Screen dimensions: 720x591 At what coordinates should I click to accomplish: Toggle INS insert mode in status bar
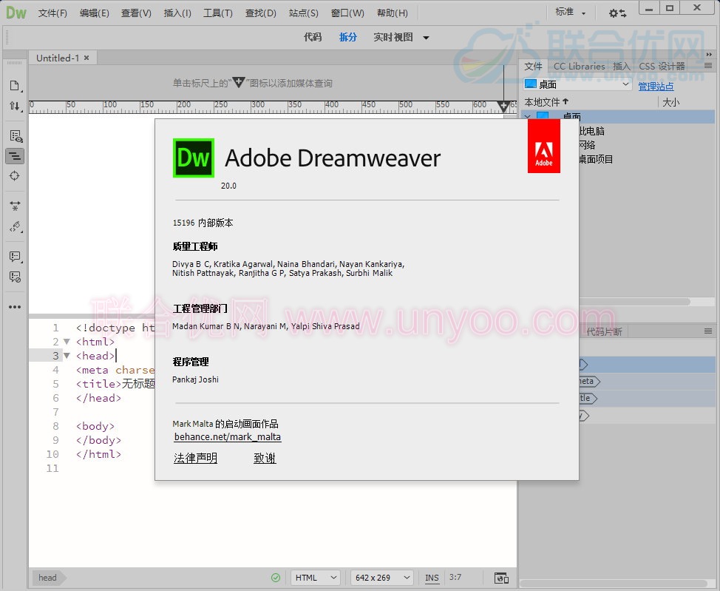coord(432,578)
